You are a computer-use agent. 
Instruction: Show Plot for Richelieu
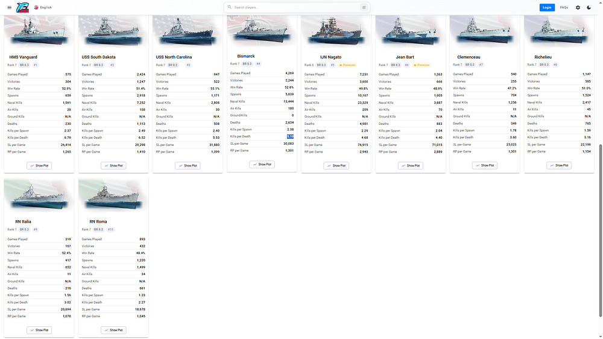(559, 165)
